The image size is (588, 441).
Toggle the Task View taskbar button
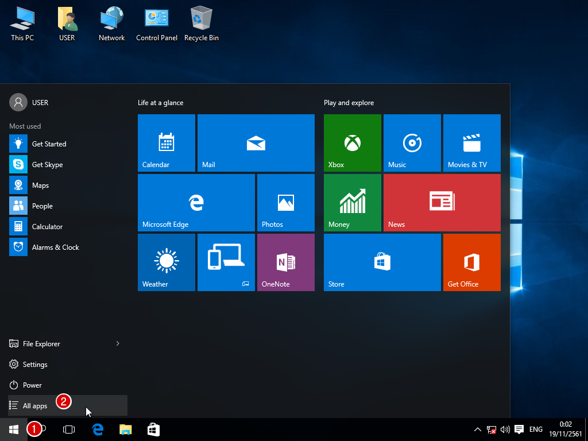click(x=69, y=430)
